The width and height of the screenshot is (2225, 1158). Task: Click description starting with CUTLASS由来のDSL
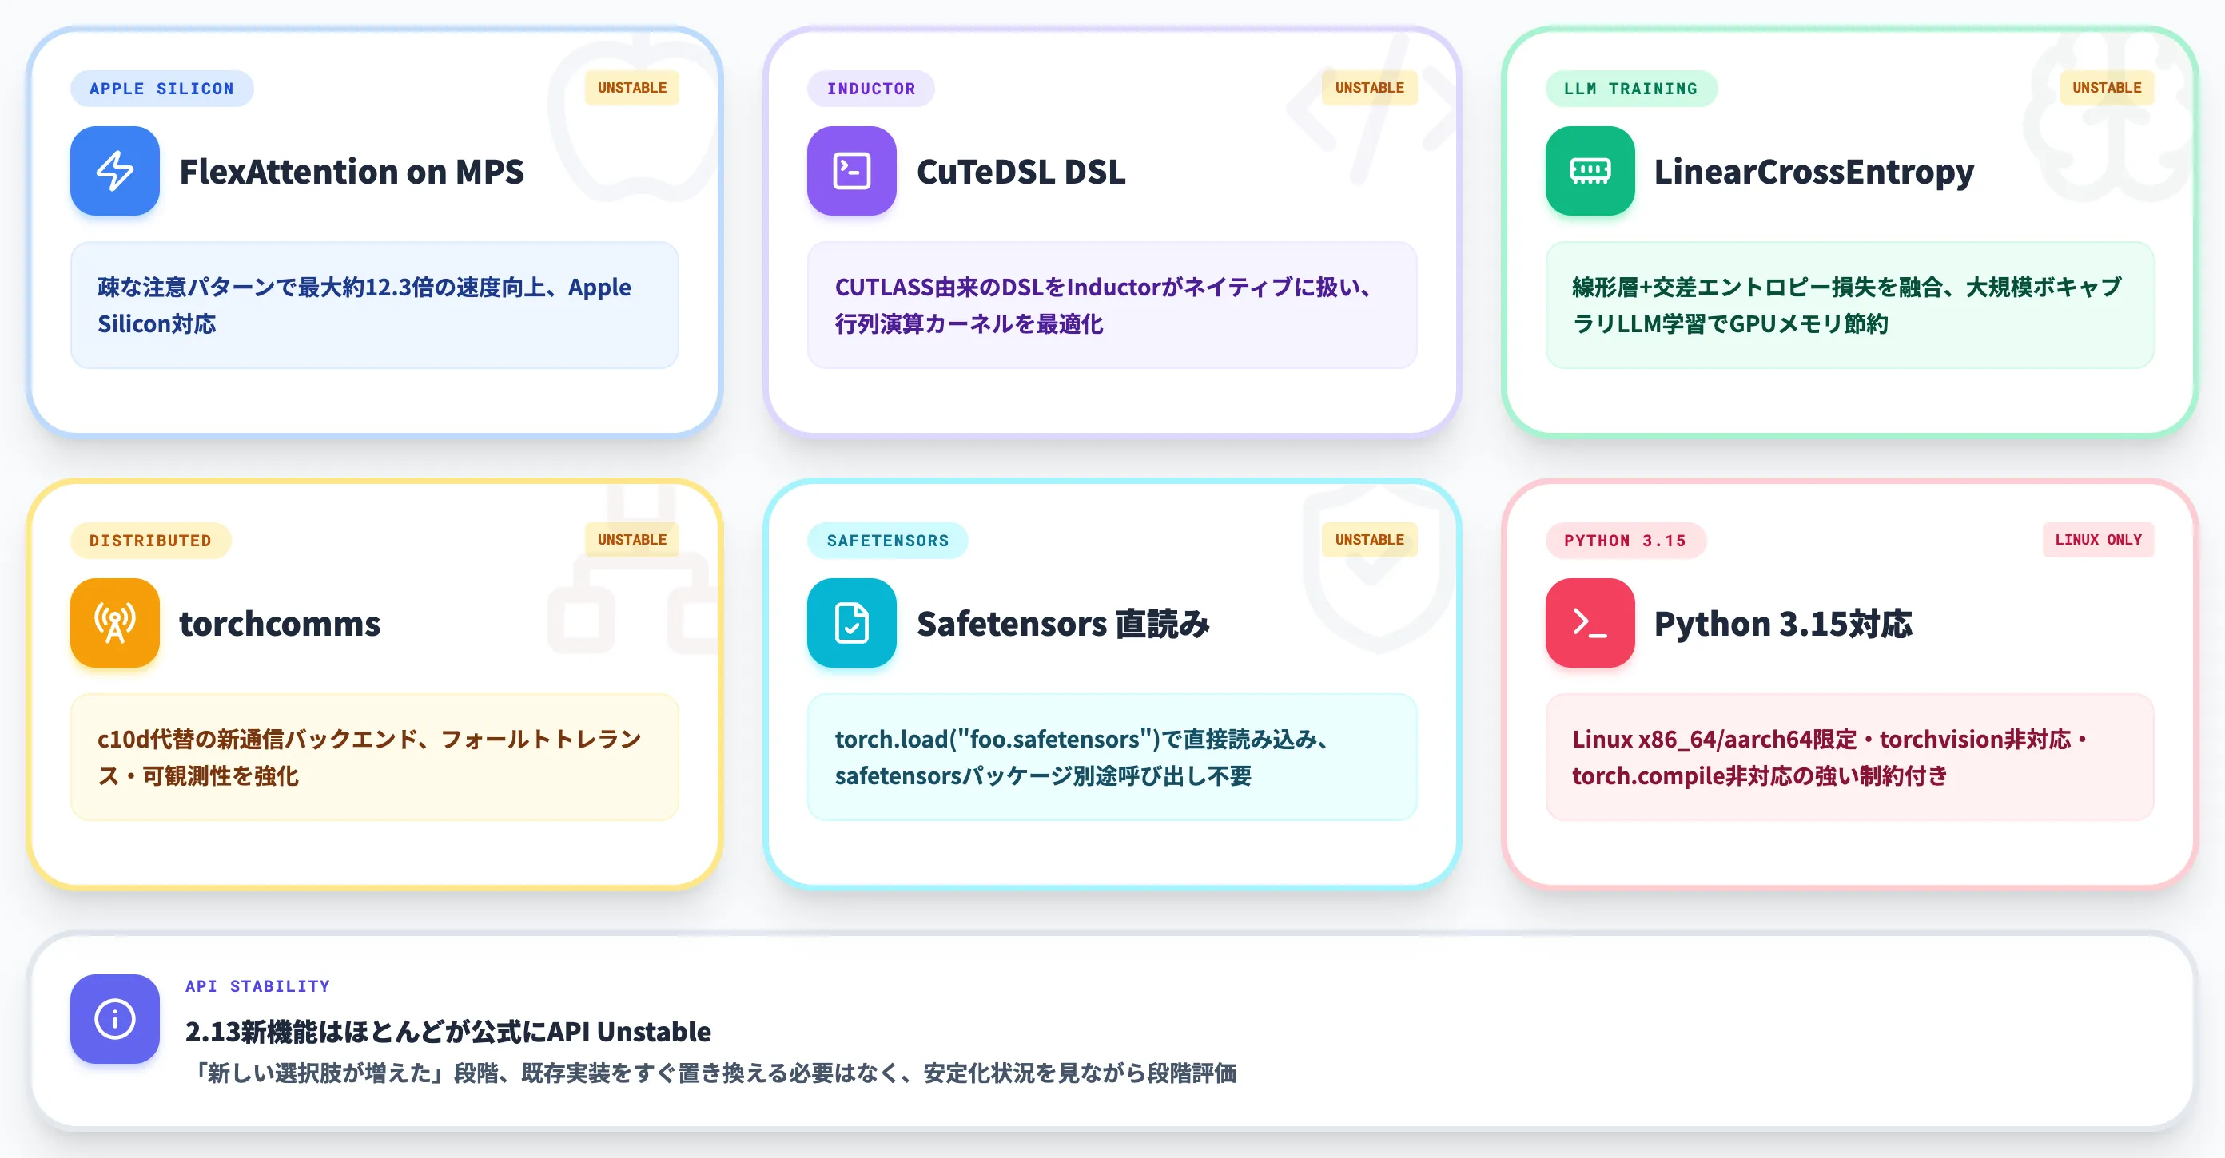pos(1112,305)
